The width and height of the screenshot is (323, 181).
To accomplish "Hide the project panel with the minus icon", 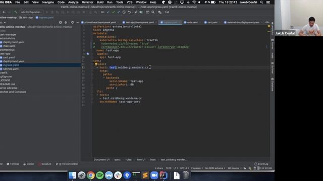I will tap(77, 22).
